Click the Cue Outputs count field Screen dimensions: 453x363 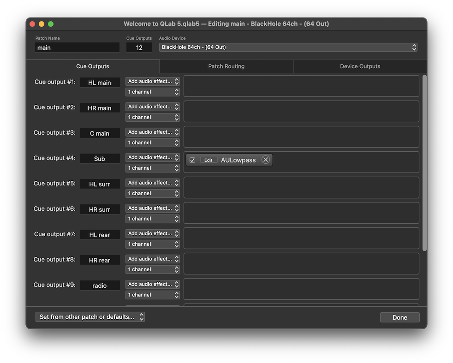139,48
